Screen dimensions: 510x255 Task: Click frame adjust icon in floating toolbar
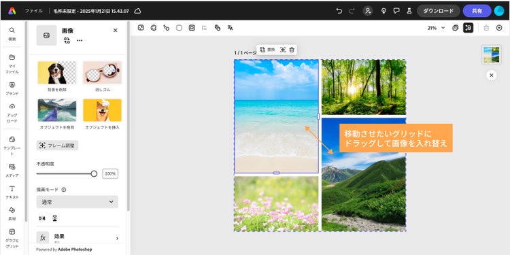[282, 50]
